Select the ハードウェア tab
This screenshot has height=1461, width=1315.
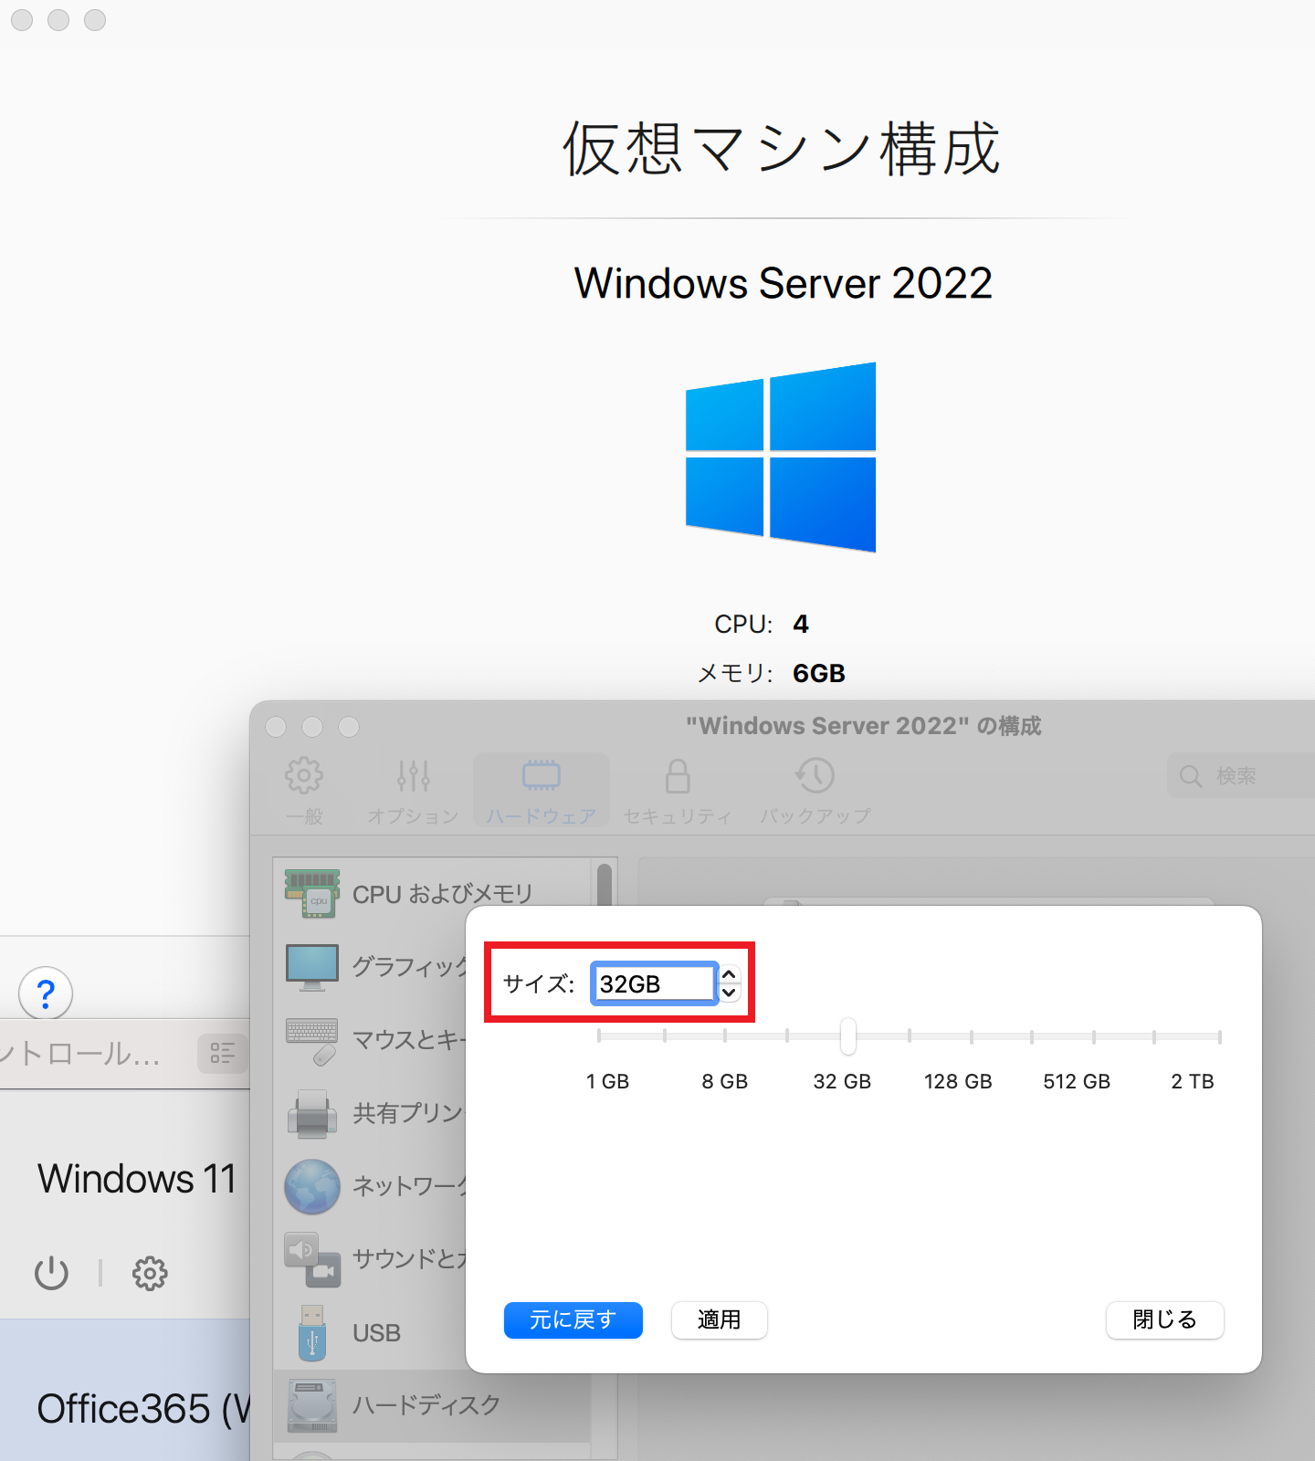pyautogui.click(x=542, y=790)
